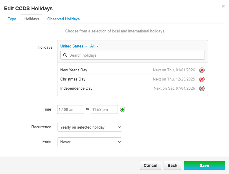Close the Edit CCDS Holidays dialog
The height and width of the screenshot is (174, 229).
223,6
